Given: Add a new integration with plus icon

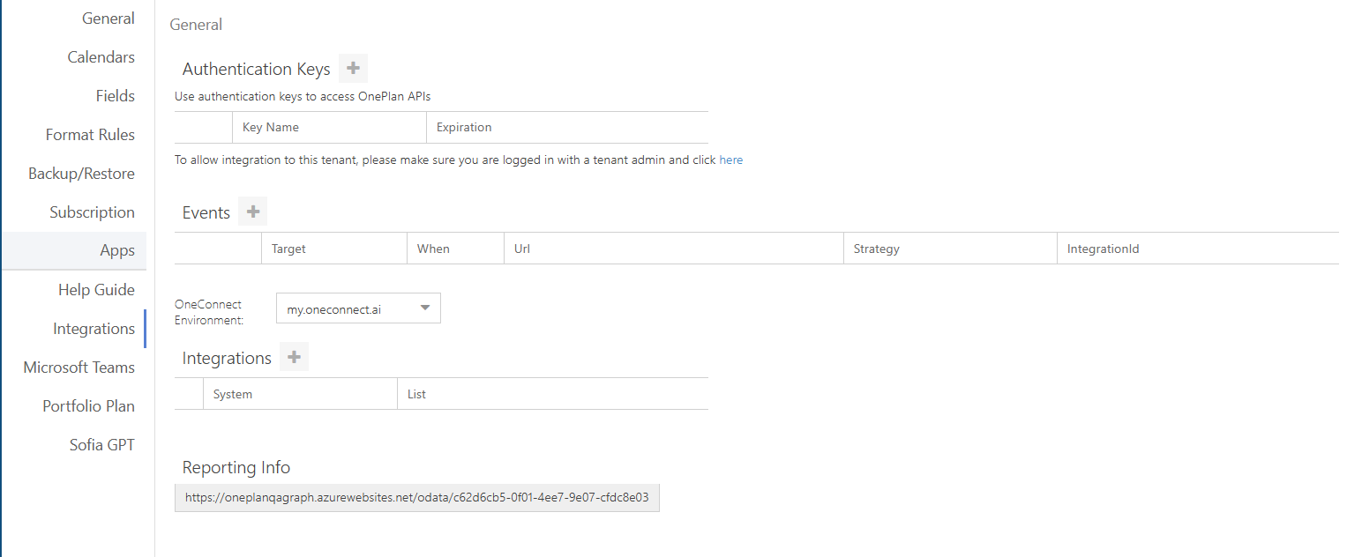Looking at the screenshot, I should pos(294,357).
